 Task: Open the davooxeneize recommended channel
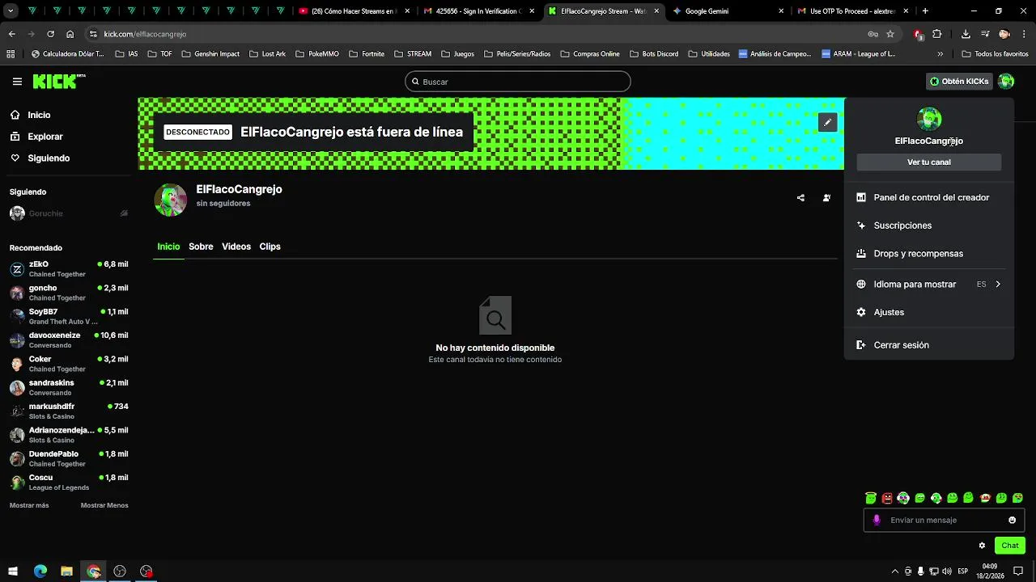click(x=69, y=340)
